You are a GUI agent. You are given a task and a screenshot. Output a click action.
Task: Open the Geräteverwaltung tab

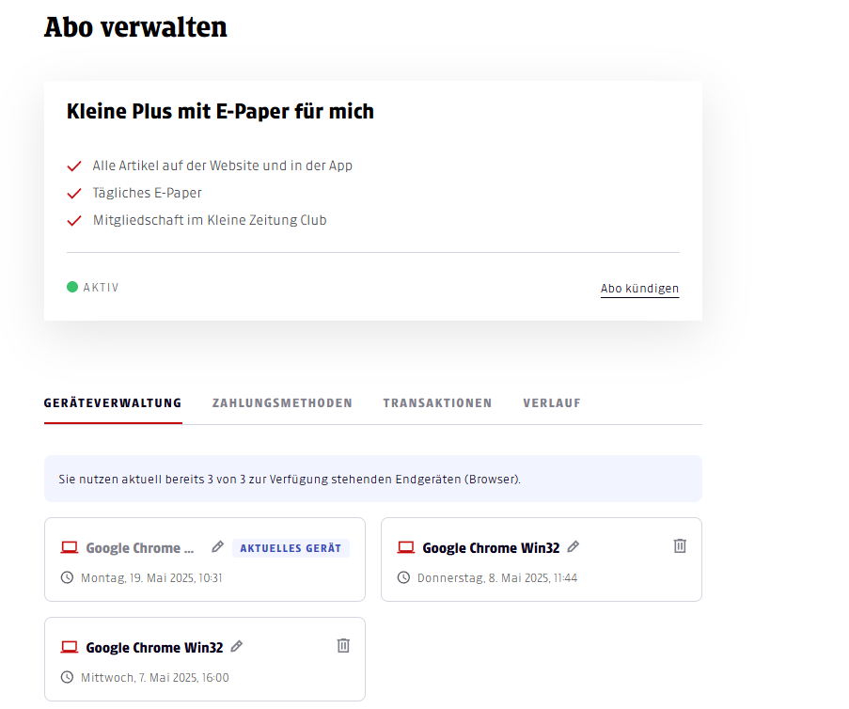113,403
